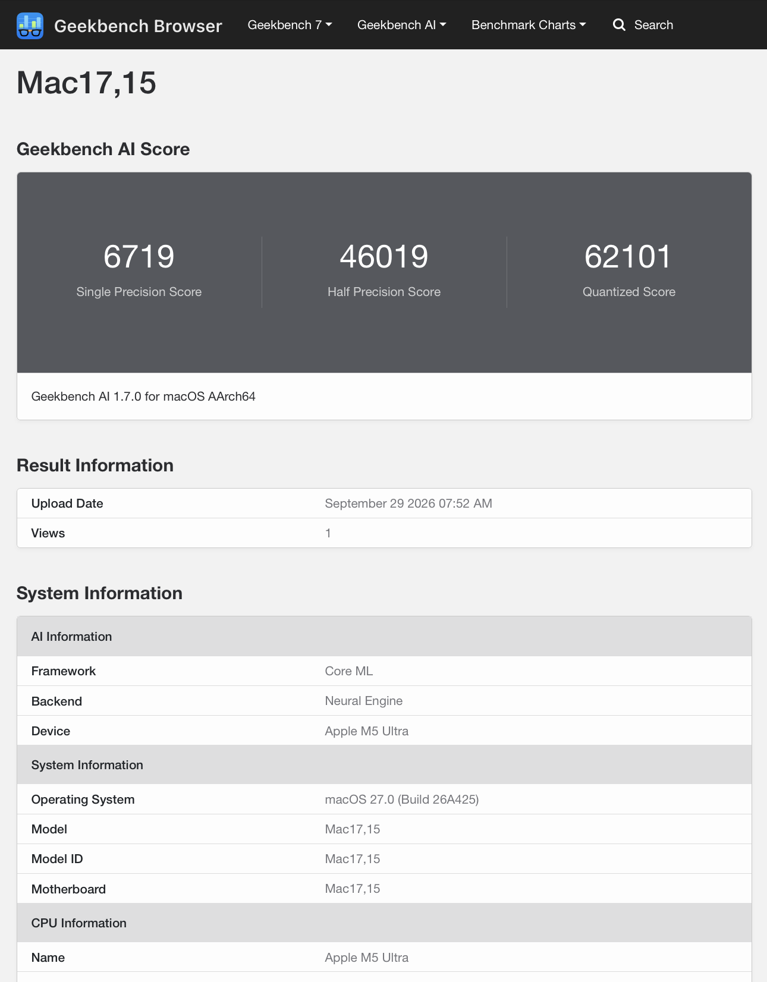Click the Core ML framework value
767x982 pixels.
pos(349,671)
